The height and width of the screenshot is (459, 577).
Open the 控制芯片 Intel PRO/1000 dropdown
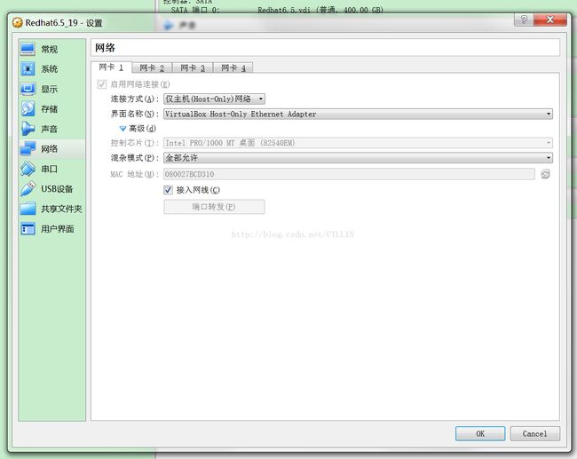(x=358, y=143)
